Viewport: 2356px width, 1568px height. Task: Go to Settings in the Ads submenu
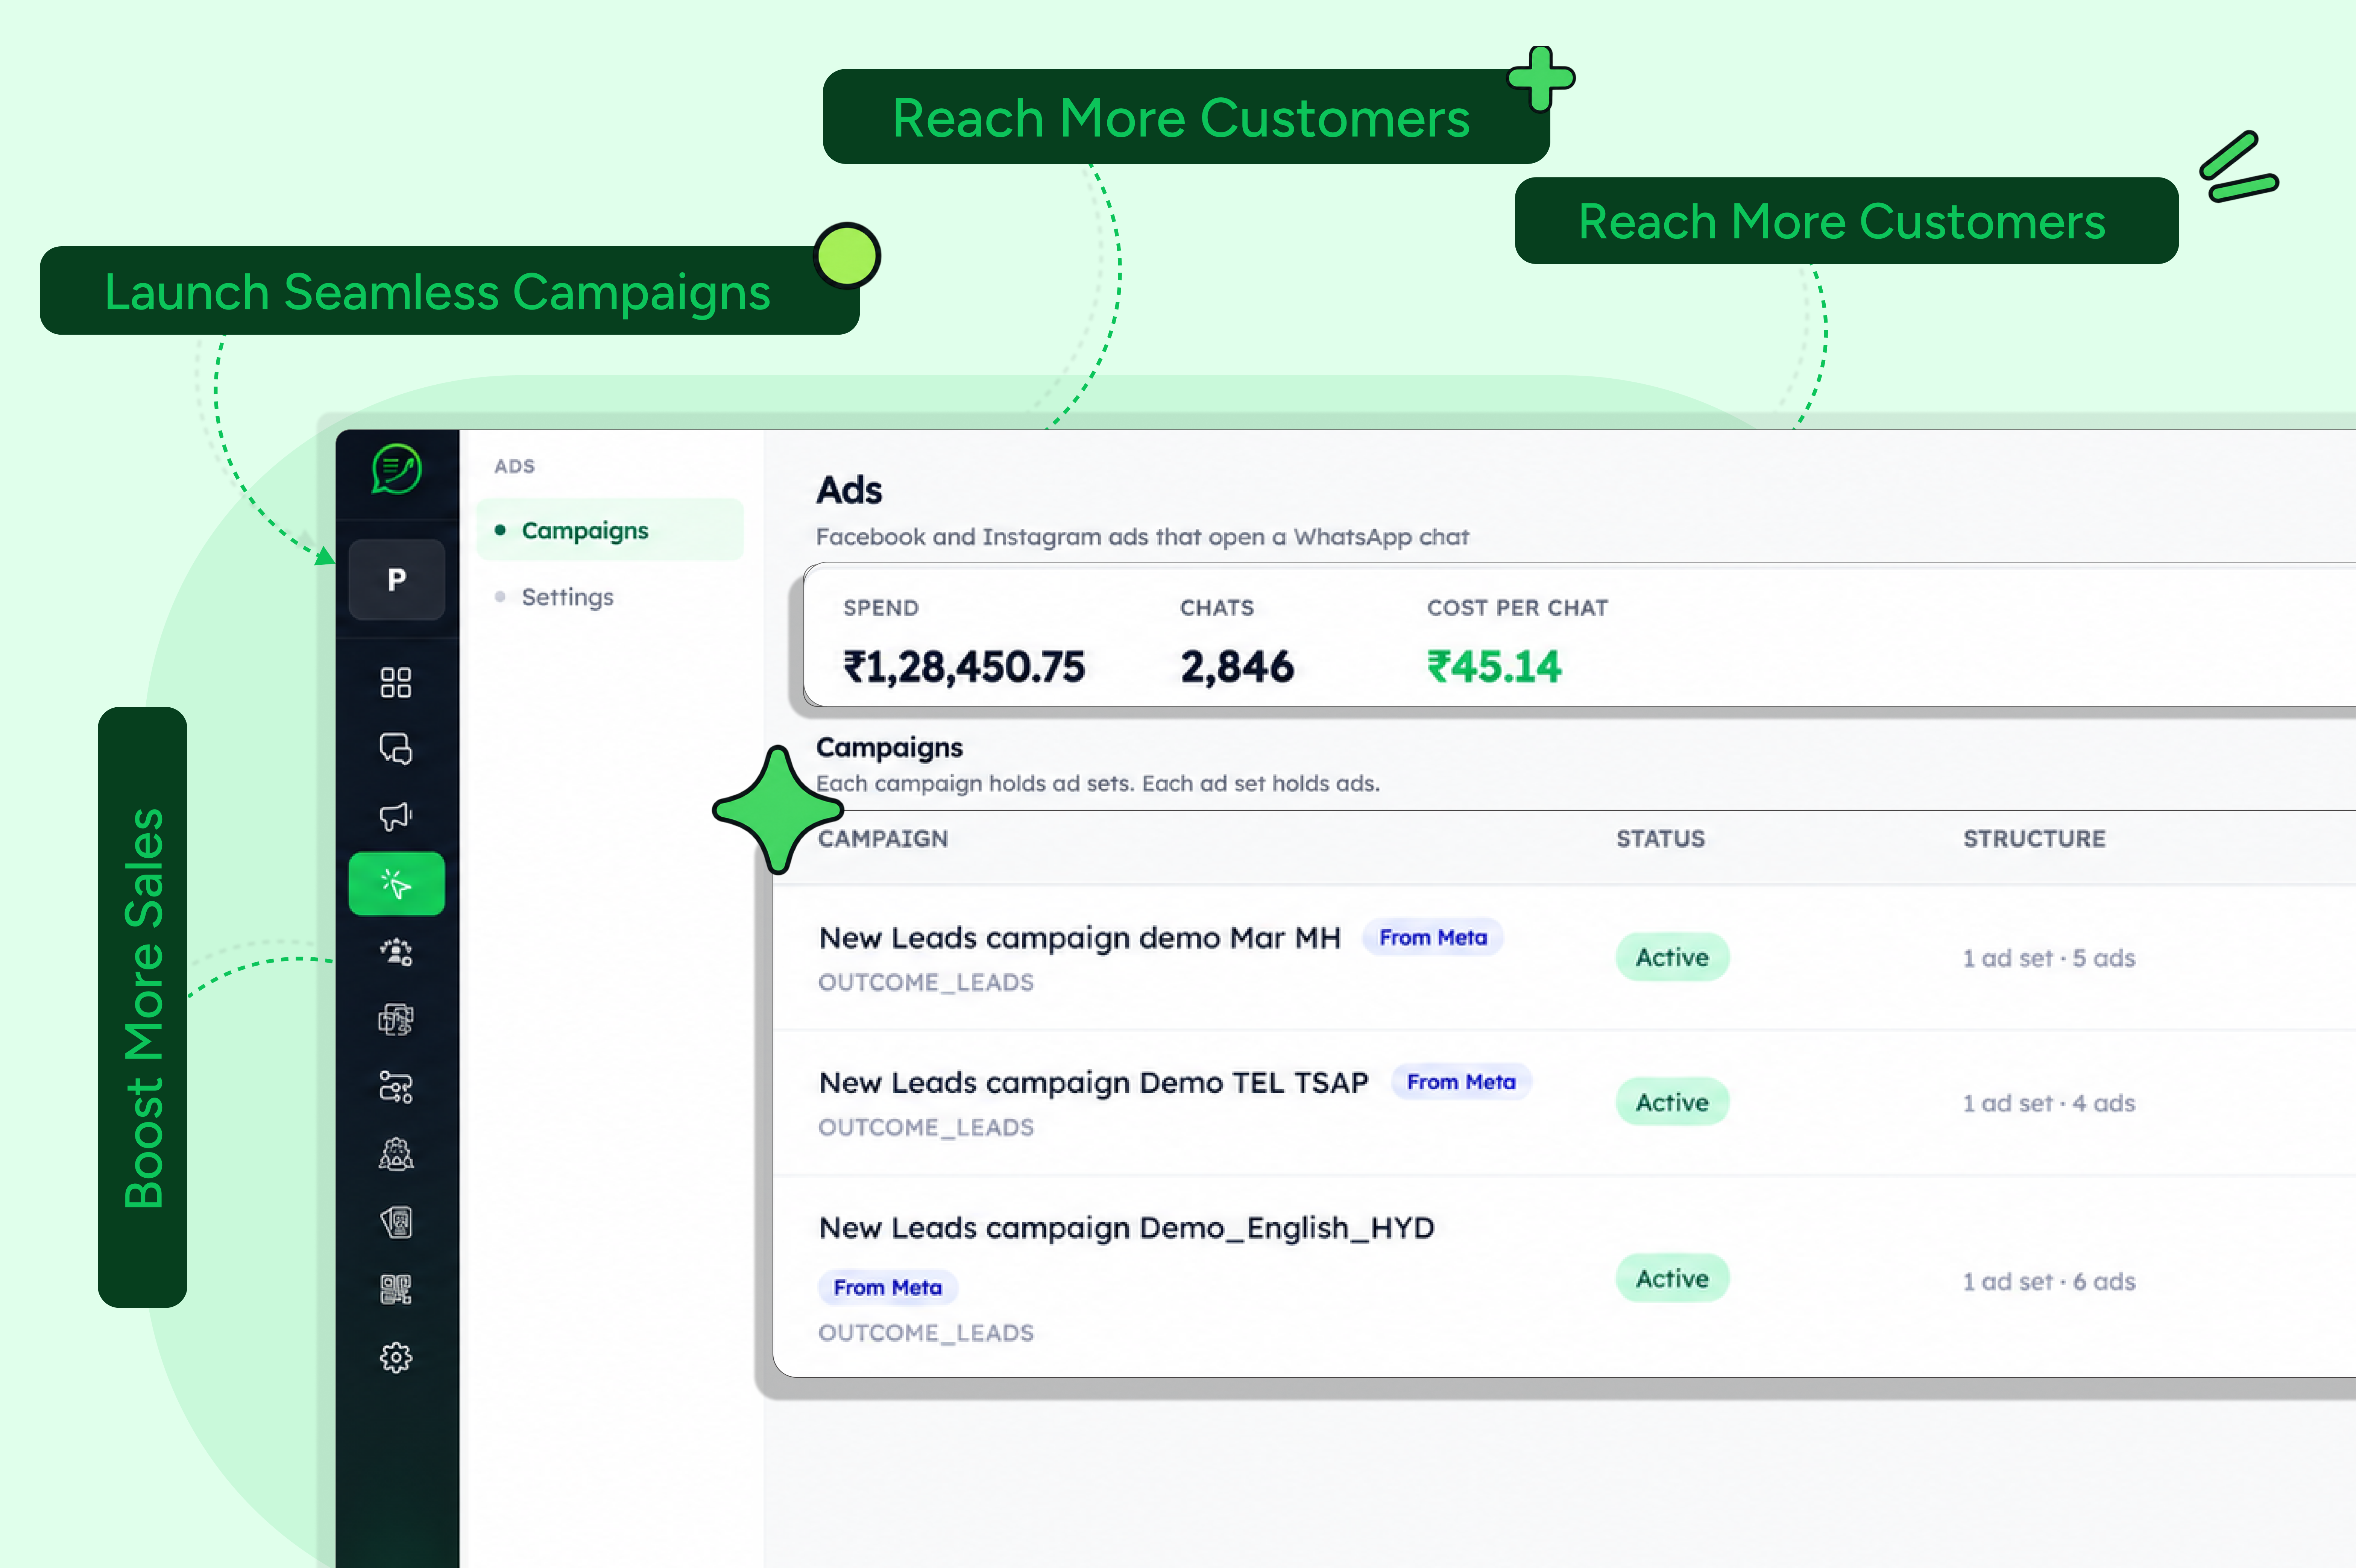(x=568, y=597)
